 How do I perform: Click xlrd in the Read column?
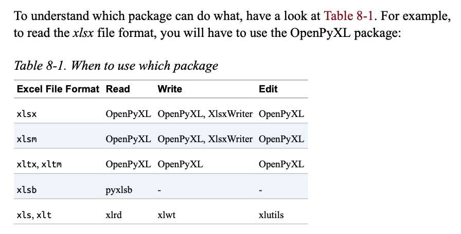[114, 215]
